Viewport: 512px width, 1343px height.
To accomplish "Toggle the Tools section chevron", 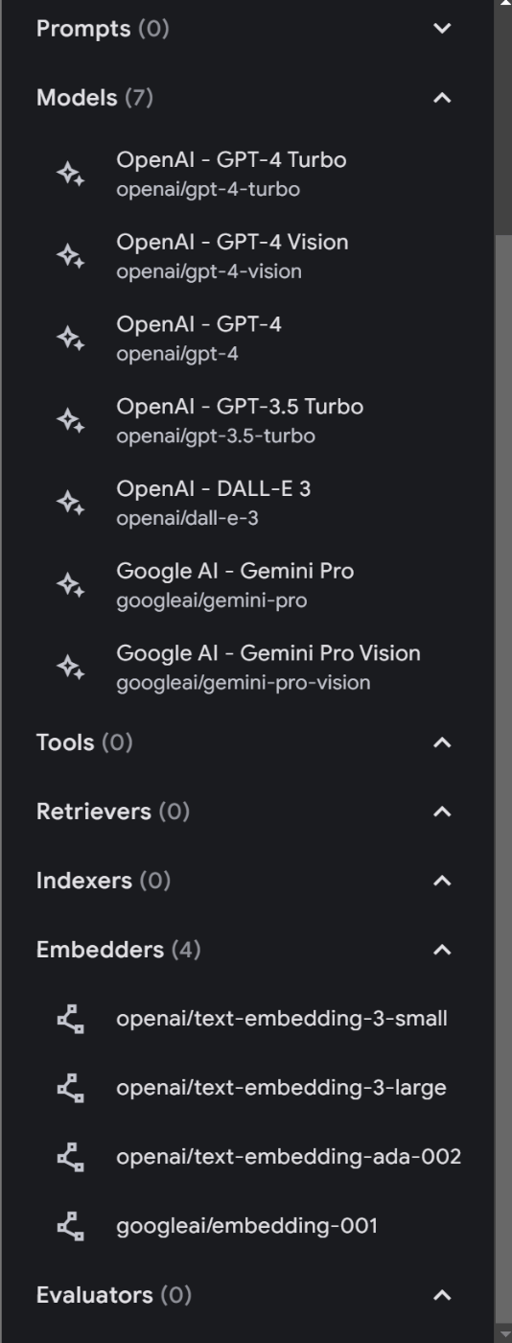I will [442, 742].
